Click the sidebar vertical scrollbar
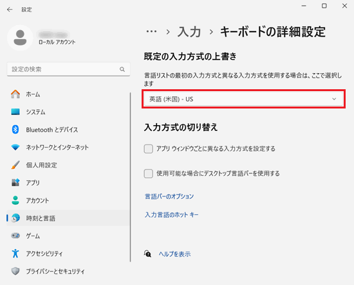This screenshot has height=285, width=354. (x=130, y=177)
